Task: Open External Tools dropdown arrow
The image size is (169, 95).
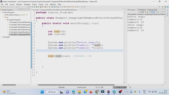Action: (43, 7)
